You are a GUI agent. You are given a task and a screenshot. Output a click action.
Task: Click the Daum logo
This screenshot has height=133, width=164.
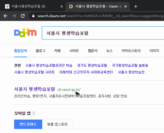click(x=25, y=33)
